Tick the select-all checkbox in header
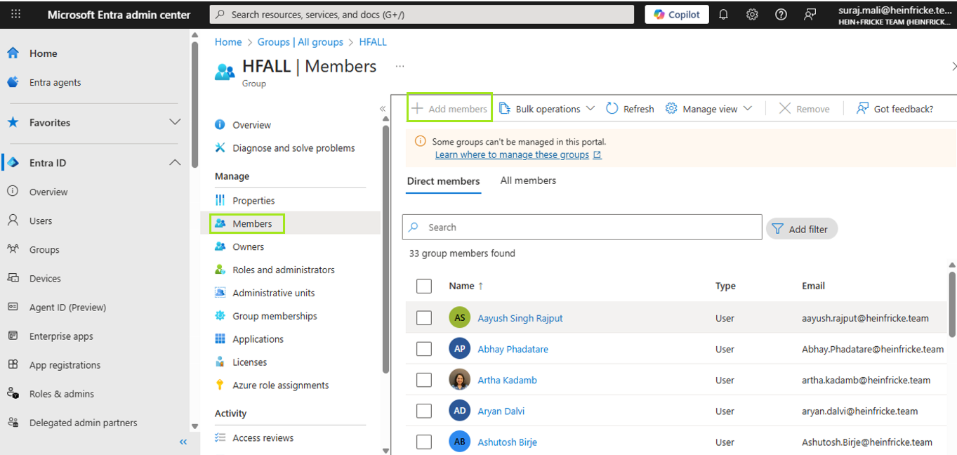Image resolution: width=957 pixels, height=455 pixels. (x=424, y=286)
